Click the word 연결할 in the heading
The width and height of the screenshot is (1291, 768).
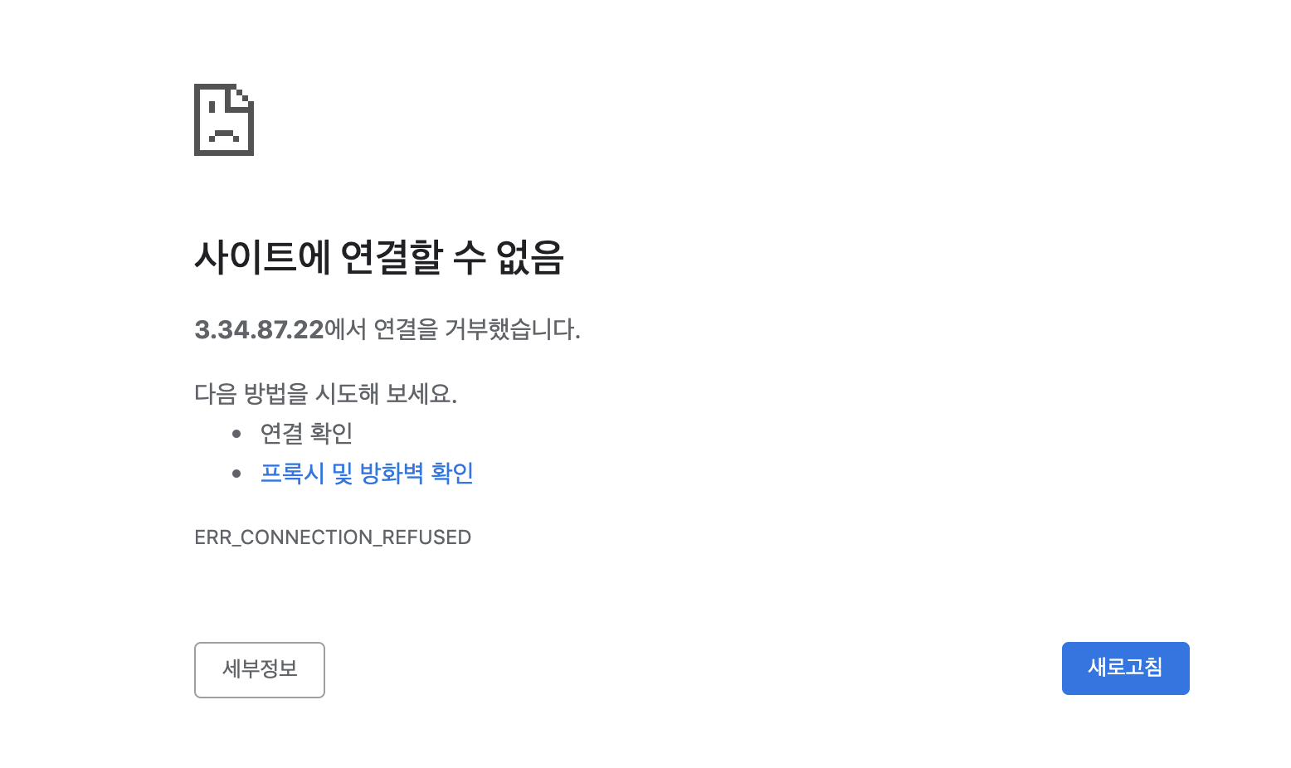tap(392, 256)
